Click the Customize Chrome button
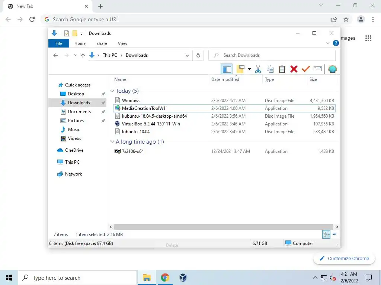 [344, 259]
